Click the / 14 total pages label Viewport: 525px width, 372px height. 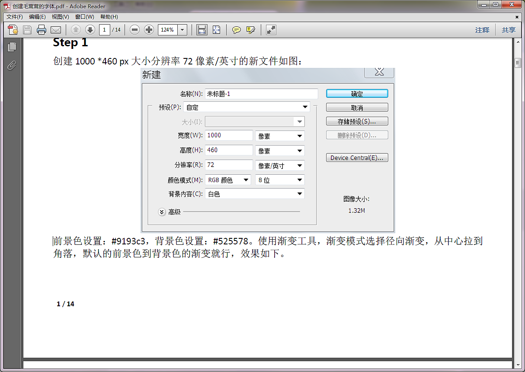click(x=116, y=30)
